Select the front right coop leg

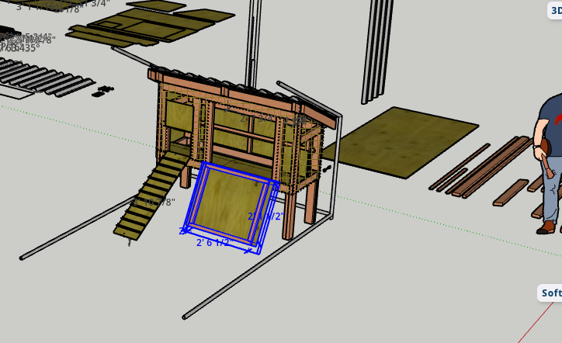tap(289, 214)
